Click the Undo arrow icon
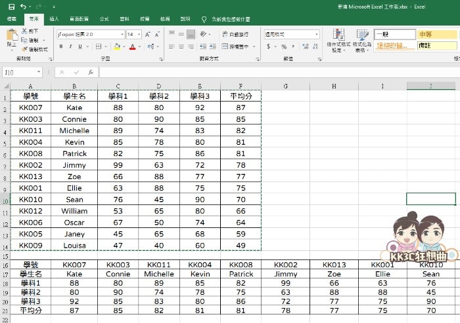Screen dimensions: 460x323 23,7
